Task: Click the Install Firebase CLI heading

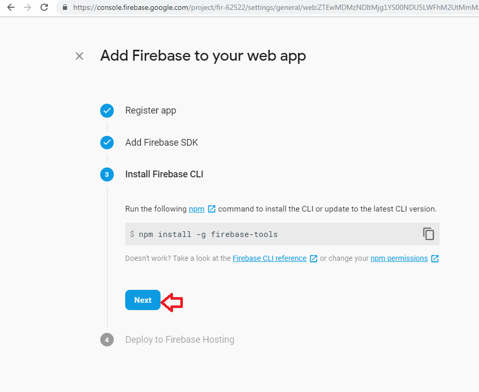Action: [164, 174]
